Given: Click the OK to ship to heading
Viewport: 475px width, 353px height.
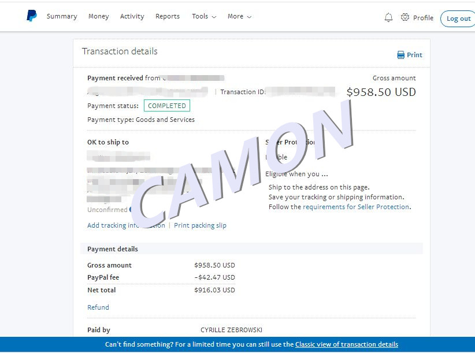Looking at the screenshot, I should (x=108, y=142).
